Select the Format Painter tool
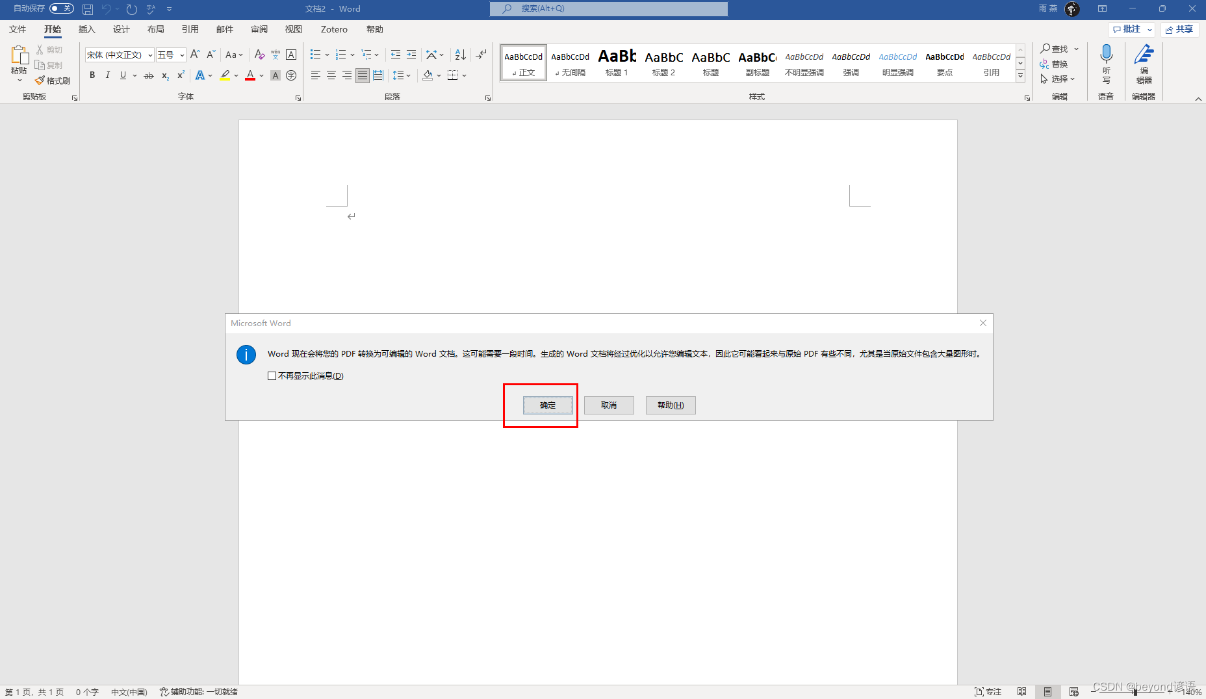The height and width of the screenshot is (699, 1206). click(x=53, y=81)
